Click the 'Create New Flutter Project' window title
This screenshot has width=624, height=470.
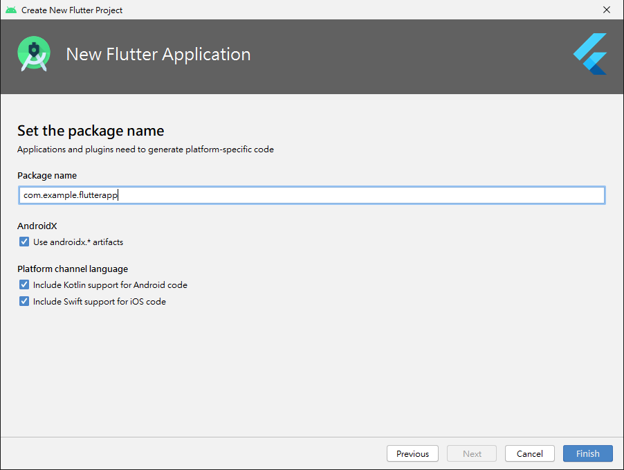pyautogui.click(x=72, y=10)
